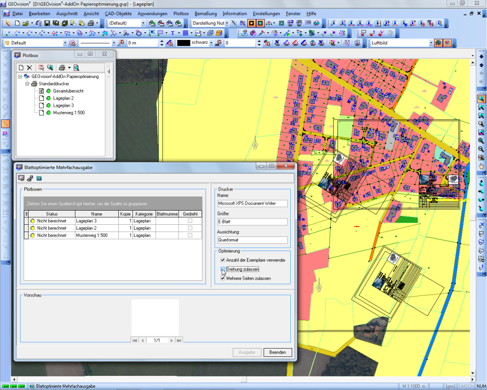Click the open folder icon in main toolbar
Image resolution: width=487 pixels, height=390 pixels.
click(26, 23)
